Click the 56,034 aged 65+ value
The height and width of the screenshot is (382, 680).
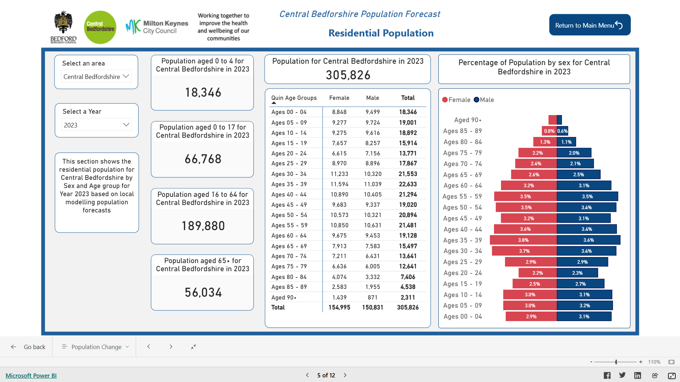[x=203, y=292]
